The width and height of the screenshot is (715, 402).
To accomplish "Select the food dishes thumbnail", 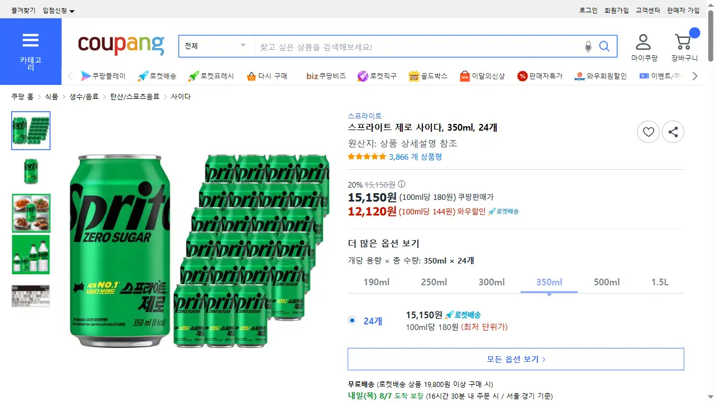I will coord(31,213).
